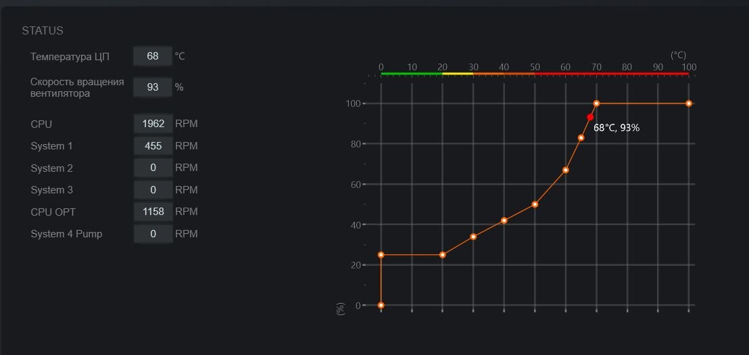
Task: Select the curve point at 65°C near 83%
Action: 581,138
